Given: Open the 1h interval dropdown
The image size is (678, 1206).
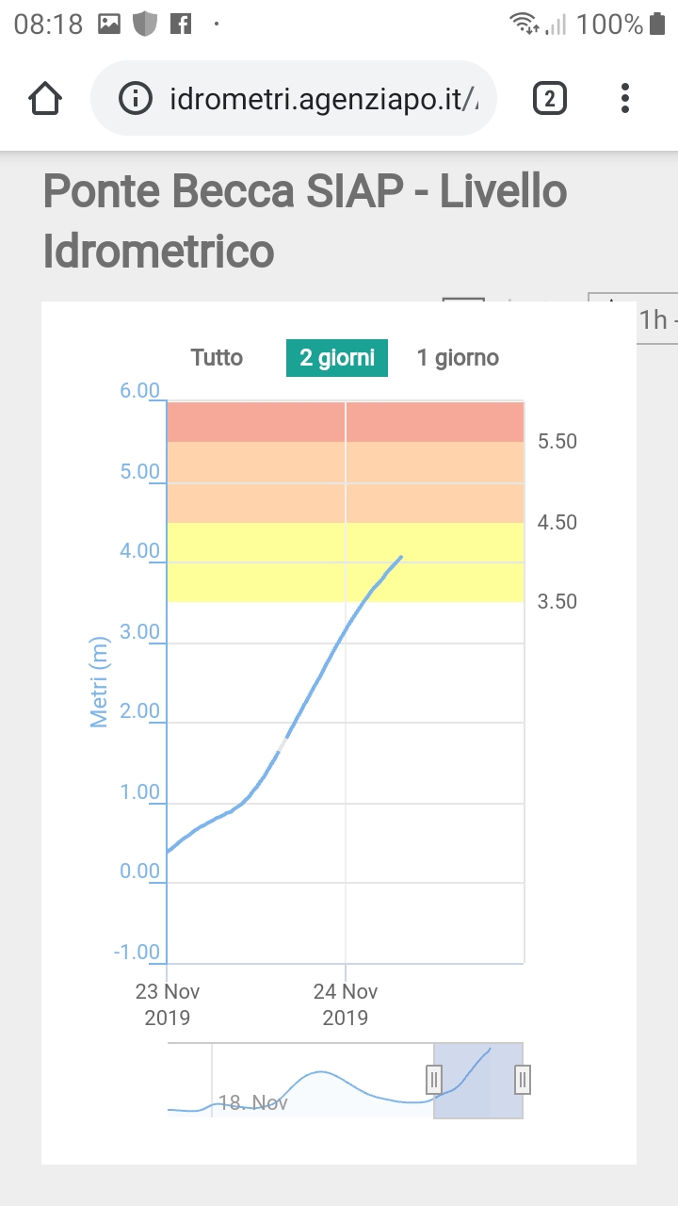Looking at the screenshot, I should pyautogui.click(x=653, y=319).
